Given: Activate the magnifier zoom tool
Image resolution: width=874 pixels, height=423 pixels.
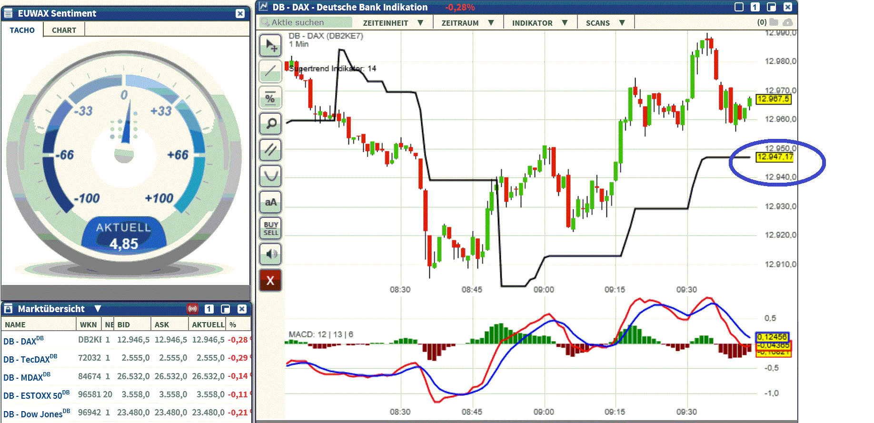Looking at the screenshot, I should [270, 124].
